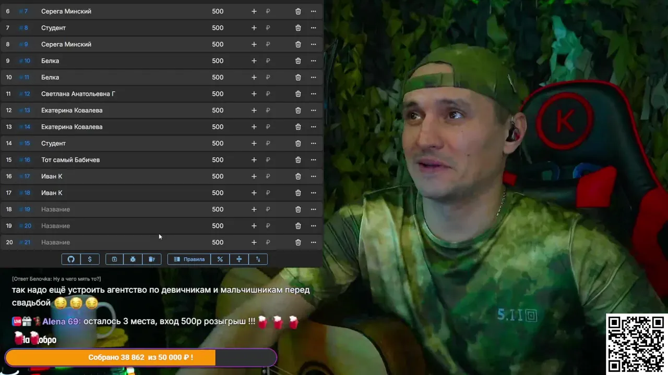Click the 500 amount in empty row 19
Image resolution: width=668 pixels, height=375 pixels.
coord(218,226)
